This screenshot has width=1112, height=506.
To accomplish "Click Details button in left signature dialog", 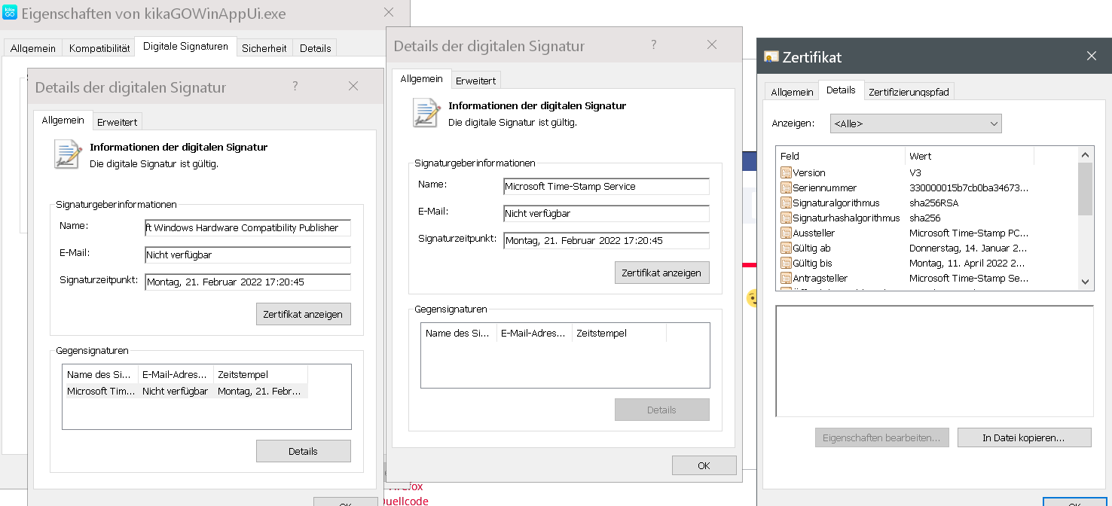I will (x=303, y=451).
